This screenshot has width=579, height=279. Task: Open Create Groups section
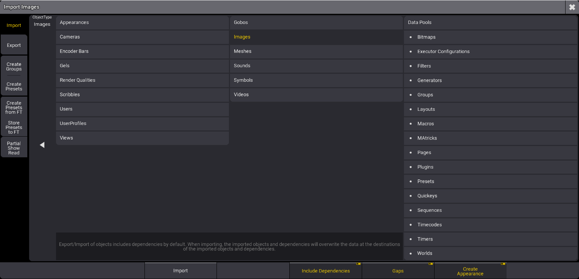click(x=14, y=66)
